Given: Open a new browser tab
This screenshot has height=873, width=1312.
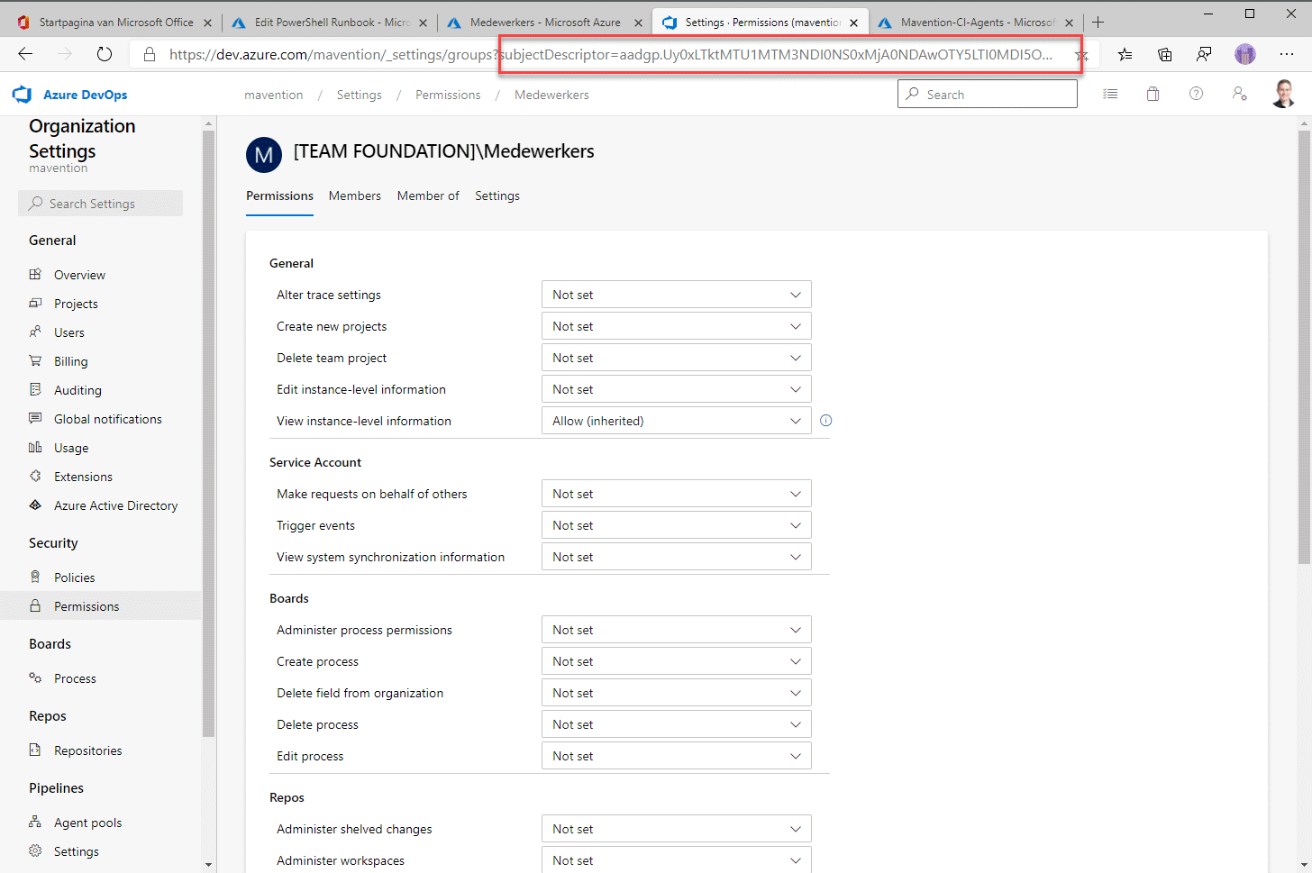Looking at the screenshot, I should (x=1098, y=23).
